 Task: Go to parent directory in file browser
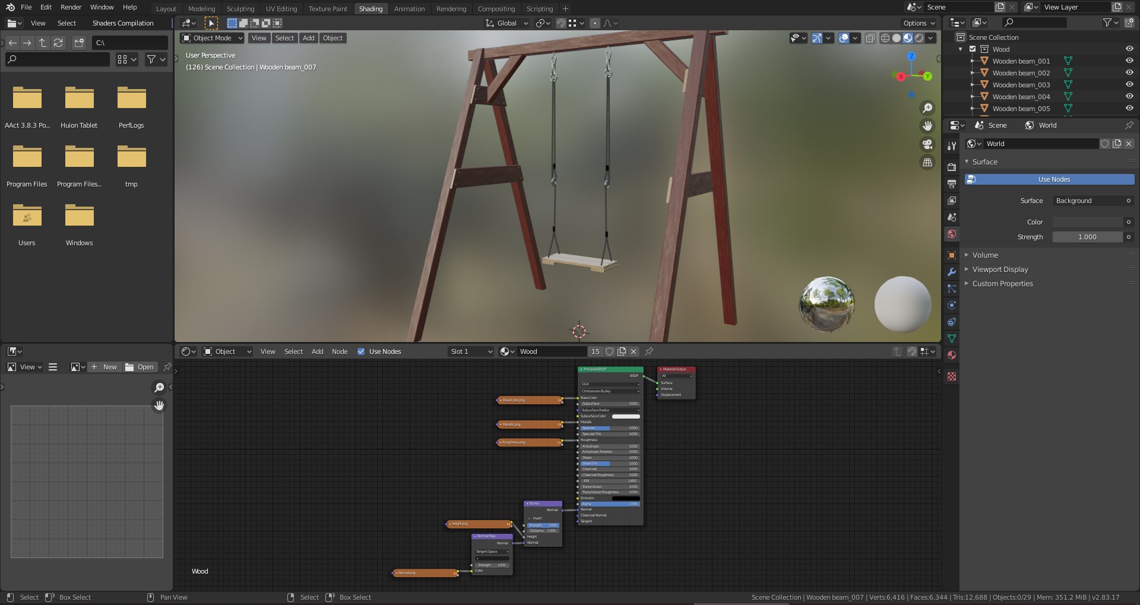click(43, 43)
